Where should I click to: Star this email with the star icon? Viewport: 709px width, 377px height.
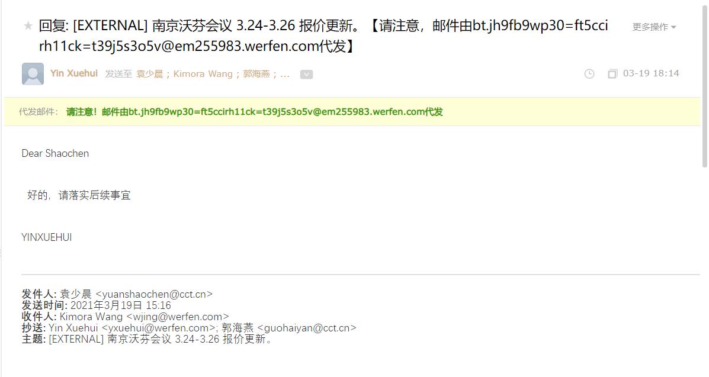pyautogui.click(x=28, y=26)
